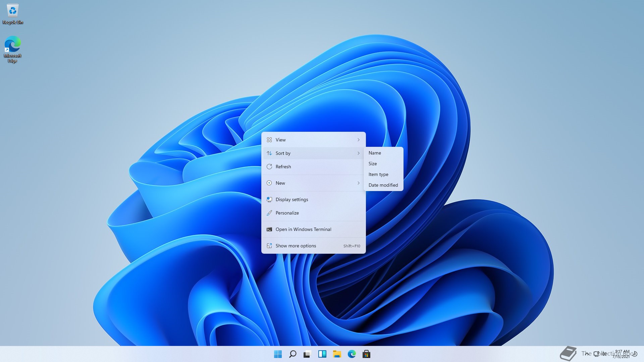644x362 pixels.
Task: Sort desktop items by Name
Action: click(x=383, y=153)
